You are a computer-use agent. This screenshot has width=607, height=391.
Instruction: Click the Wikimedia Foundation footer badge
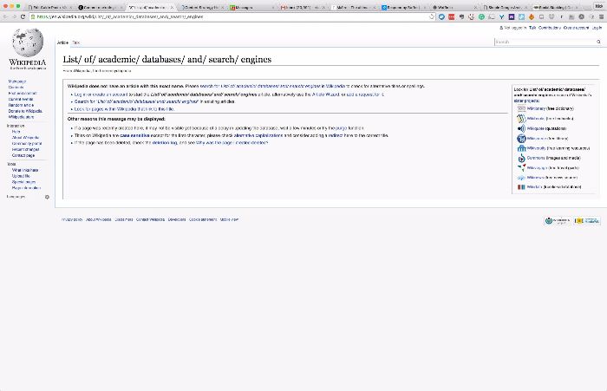click(556, 221)
